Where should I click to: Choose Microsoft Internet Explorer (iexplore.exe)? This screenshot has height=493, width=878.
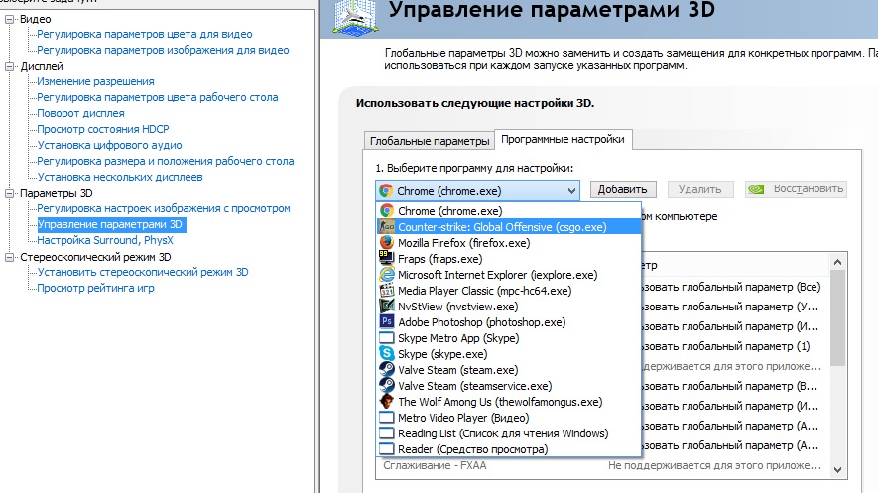[509, 274]
